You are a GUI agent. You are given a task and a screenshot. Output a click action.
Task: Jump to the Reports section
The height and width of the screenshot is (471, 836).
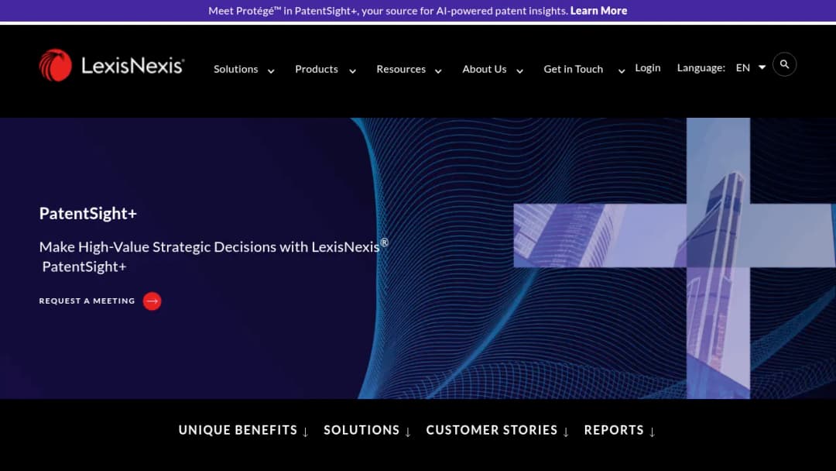click(614, 430)
